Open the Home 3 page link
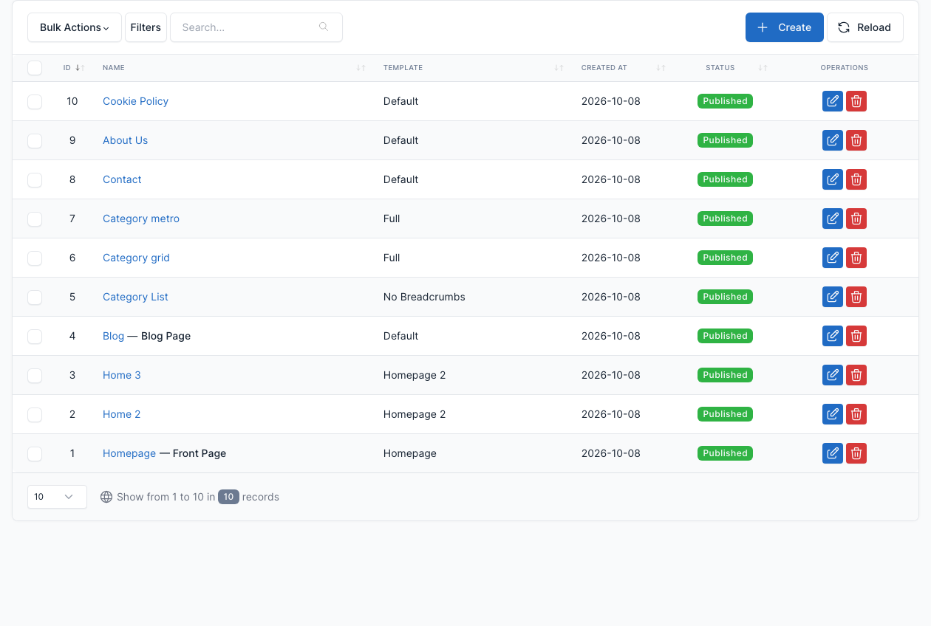The image size is (931, 626). (x=121, y=375)
